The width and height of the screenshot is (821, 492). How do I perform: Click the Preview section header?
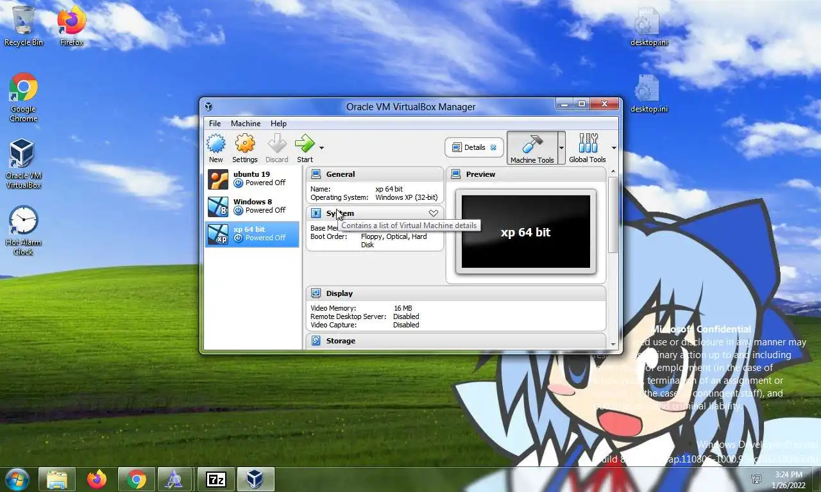(x=526, y=174)
